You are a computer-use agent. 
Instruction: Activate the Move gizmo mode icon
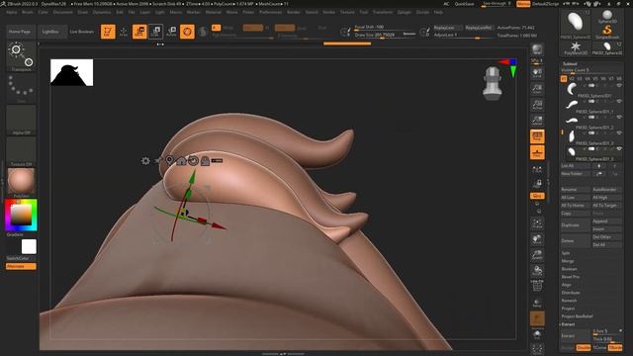click(139, 32)
